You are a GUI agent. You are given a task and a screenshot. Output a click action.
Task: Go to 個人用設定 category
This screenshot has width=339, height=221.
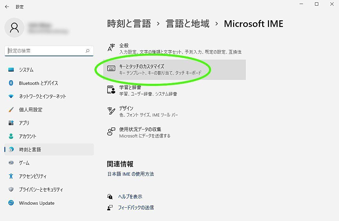click(x=49, y=110)
